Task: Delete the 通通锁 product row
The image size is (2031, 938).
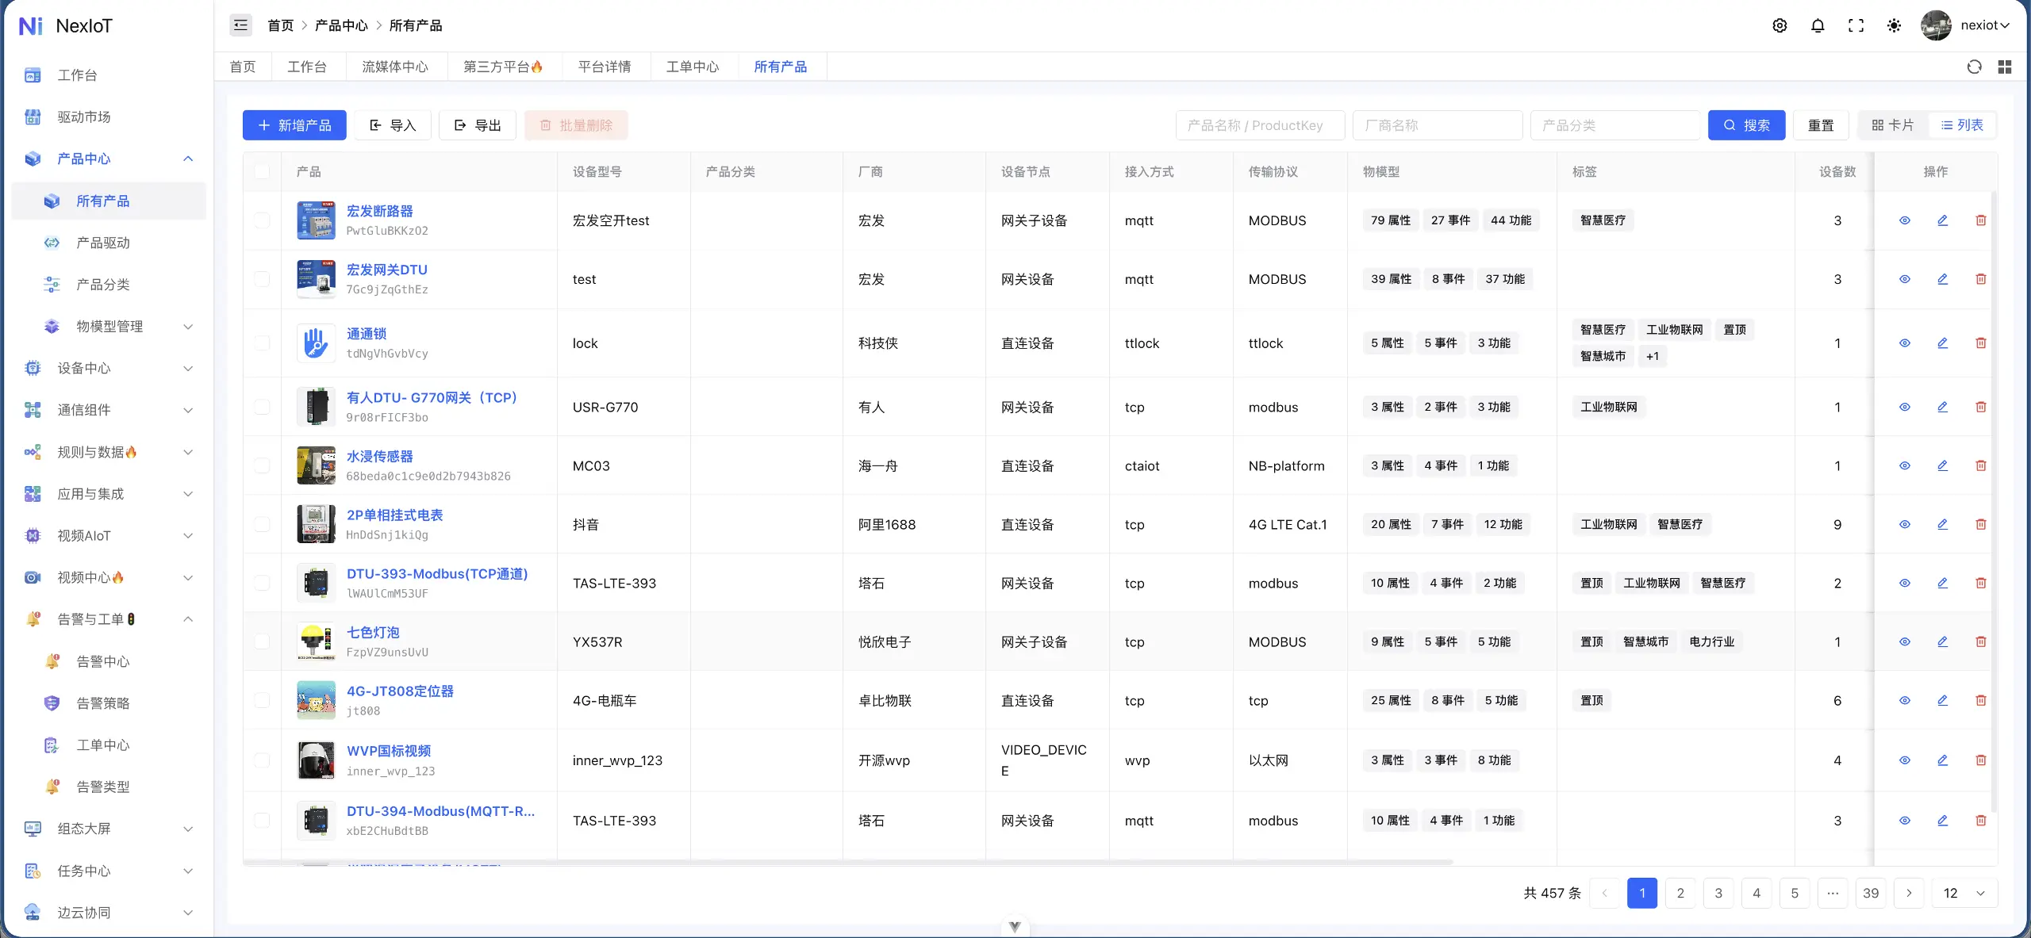Action: coord(1980,343)
